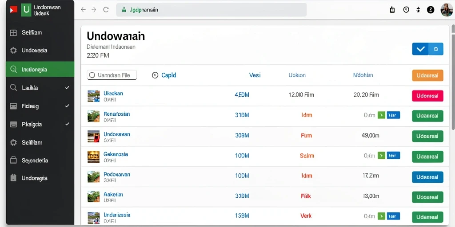Open the bottom Undonegria sidebar item
This screenshot has width=455, height=227.
click(x=40, y=178)
